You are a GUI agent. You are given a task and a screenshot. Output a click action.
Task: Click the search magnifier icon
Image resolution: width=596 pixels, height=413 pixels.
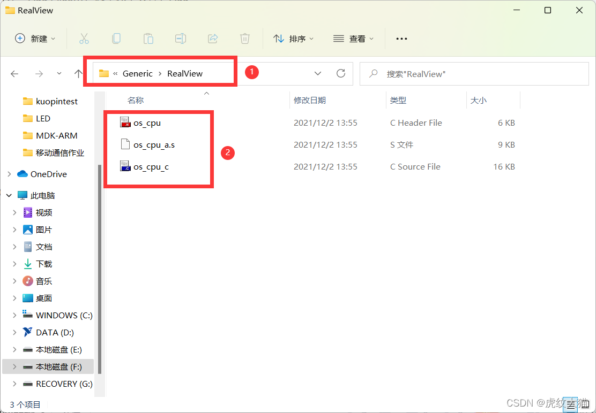[373, 74]
